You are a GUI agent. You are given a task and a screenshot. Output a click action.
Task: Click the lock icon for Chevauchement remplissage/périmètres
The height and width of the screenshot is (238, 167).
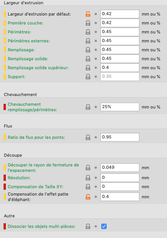(x=88, y=107)
